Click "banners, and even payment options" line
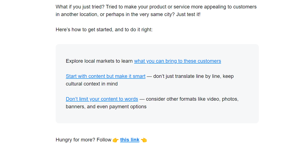The width and height of the screenshot is (299, 151). (106, 107)
